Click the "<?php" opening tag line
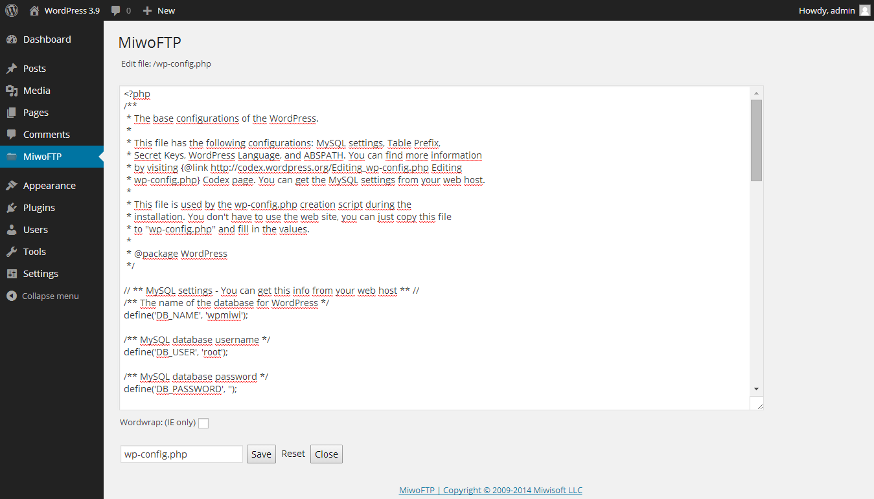874x499 pixels. (137, 94)
